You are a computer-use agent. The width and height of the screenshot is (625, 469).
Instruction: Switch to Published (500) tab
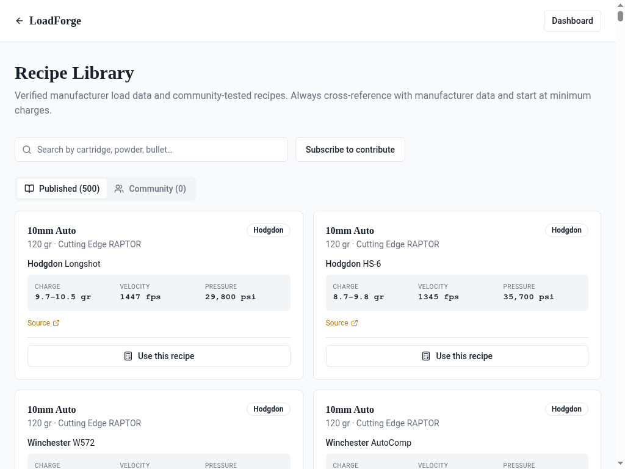pos(62,189)
